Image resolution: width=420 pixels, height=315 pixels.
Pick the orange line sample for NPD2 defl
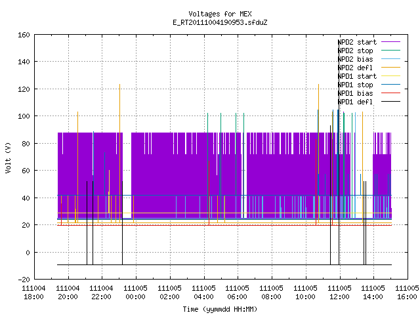point(390,68)
